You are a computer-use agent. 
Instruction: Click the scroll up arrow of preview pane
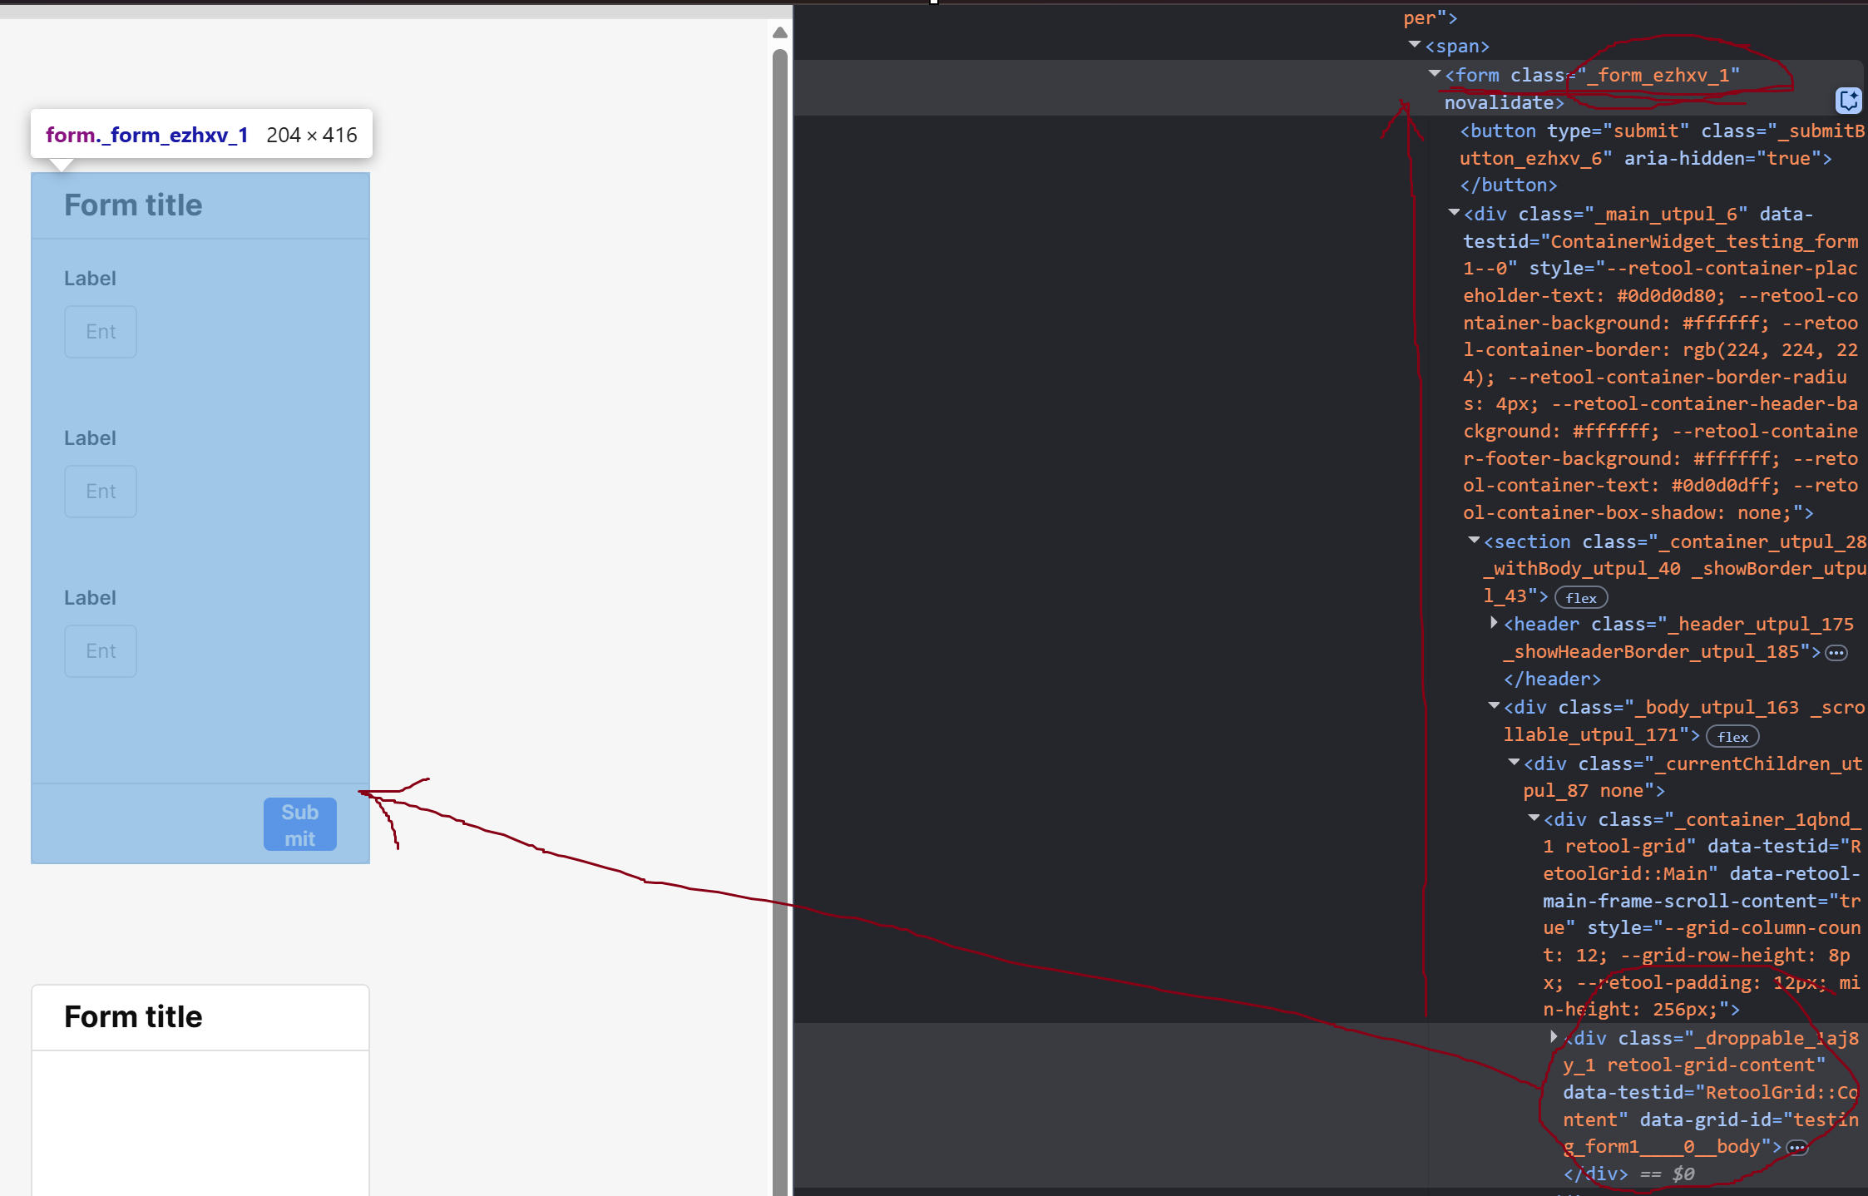(779, 32)
